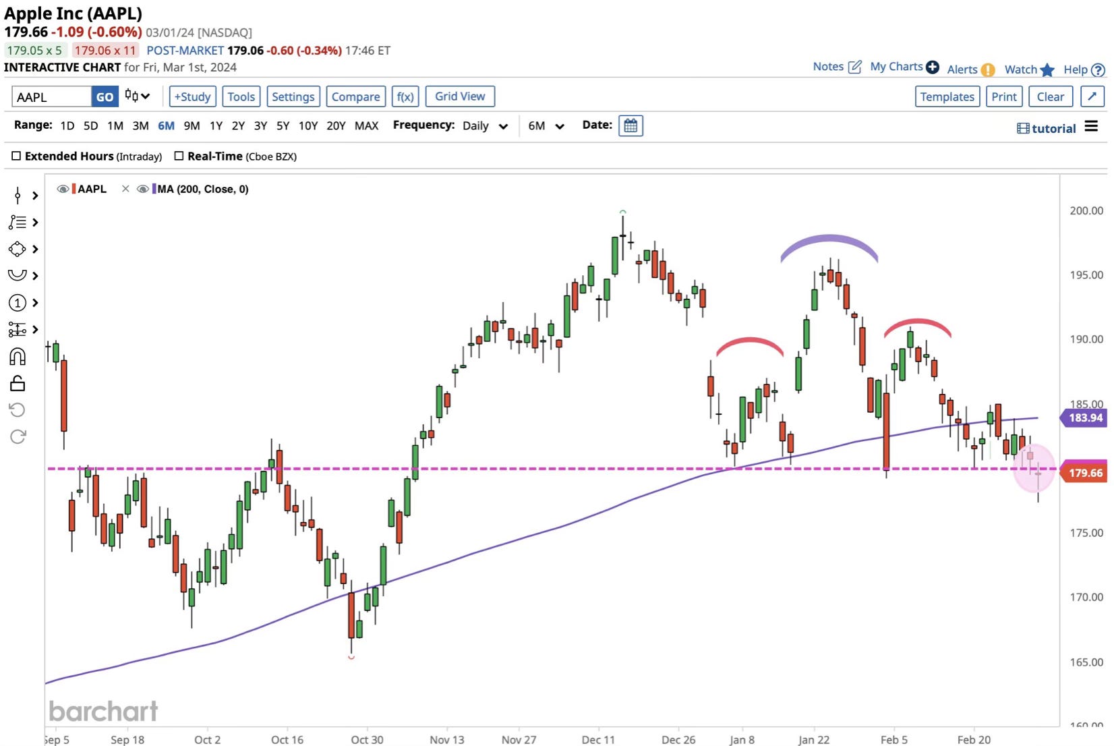Select the 1D range

coord(67,125)
